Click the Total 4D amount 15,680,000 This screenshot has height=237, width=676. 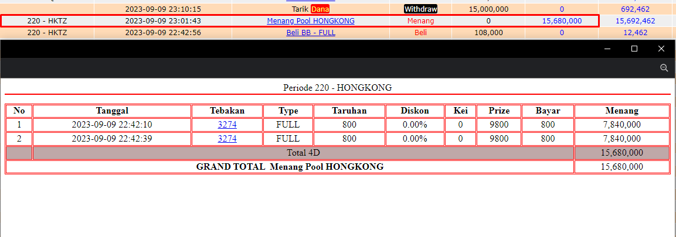click(621, 153)
